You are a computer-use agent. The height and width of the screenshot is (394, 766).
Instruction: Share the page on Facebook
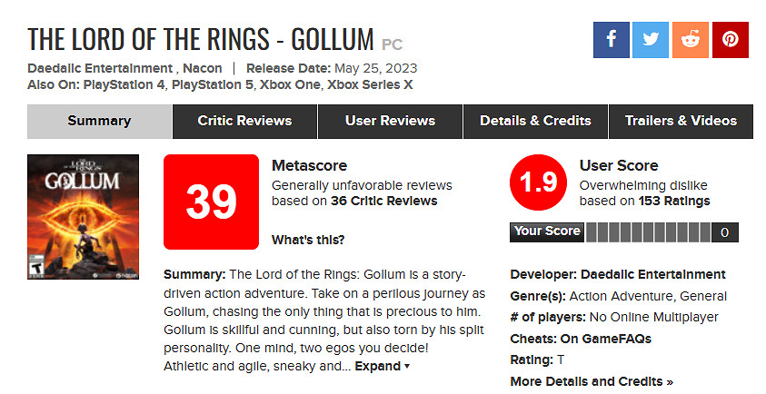[611, 40]
